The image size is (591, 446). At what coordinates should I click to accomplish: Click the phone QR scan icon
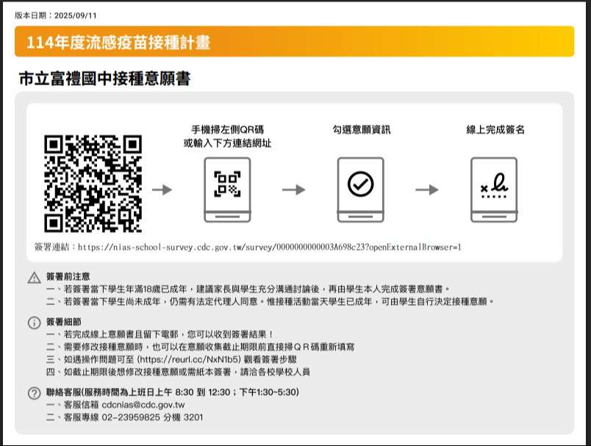pyautogui.click(x=227, y=188)
